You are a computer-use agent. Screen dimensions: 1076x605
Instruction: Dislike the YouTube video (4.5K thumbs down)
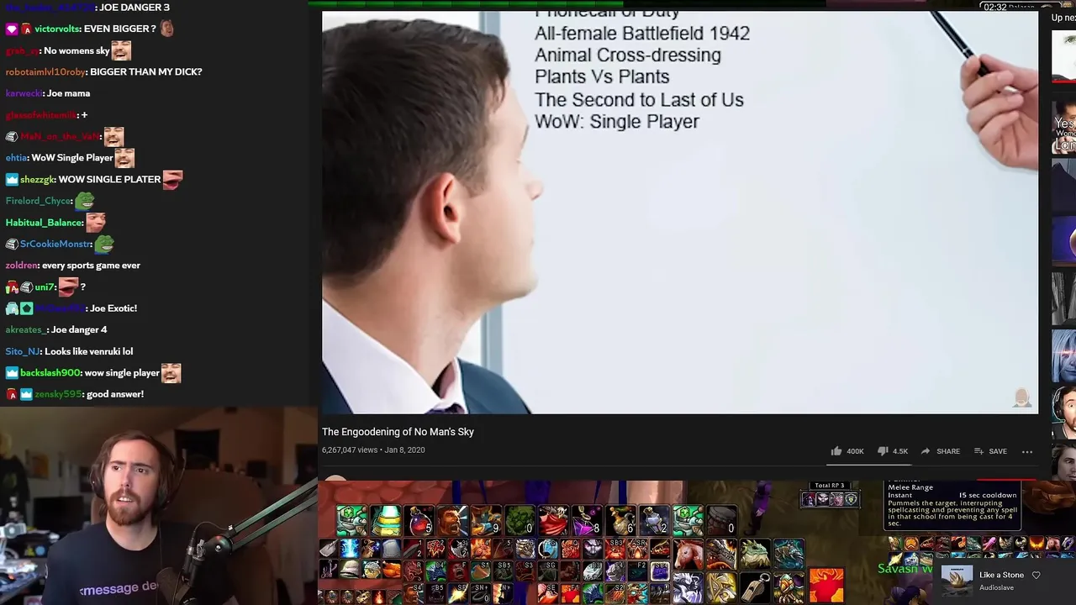point(893,451)
